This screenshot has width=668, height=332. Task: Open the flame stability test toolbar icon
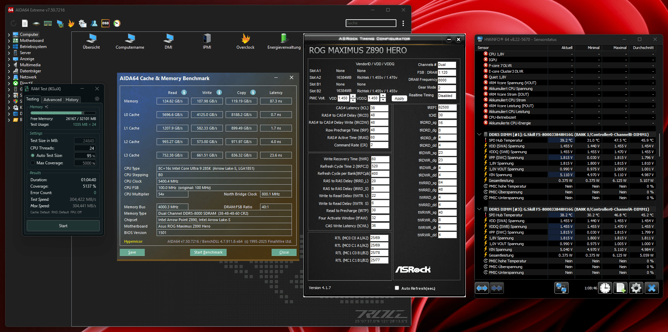(x=71, y=23)
